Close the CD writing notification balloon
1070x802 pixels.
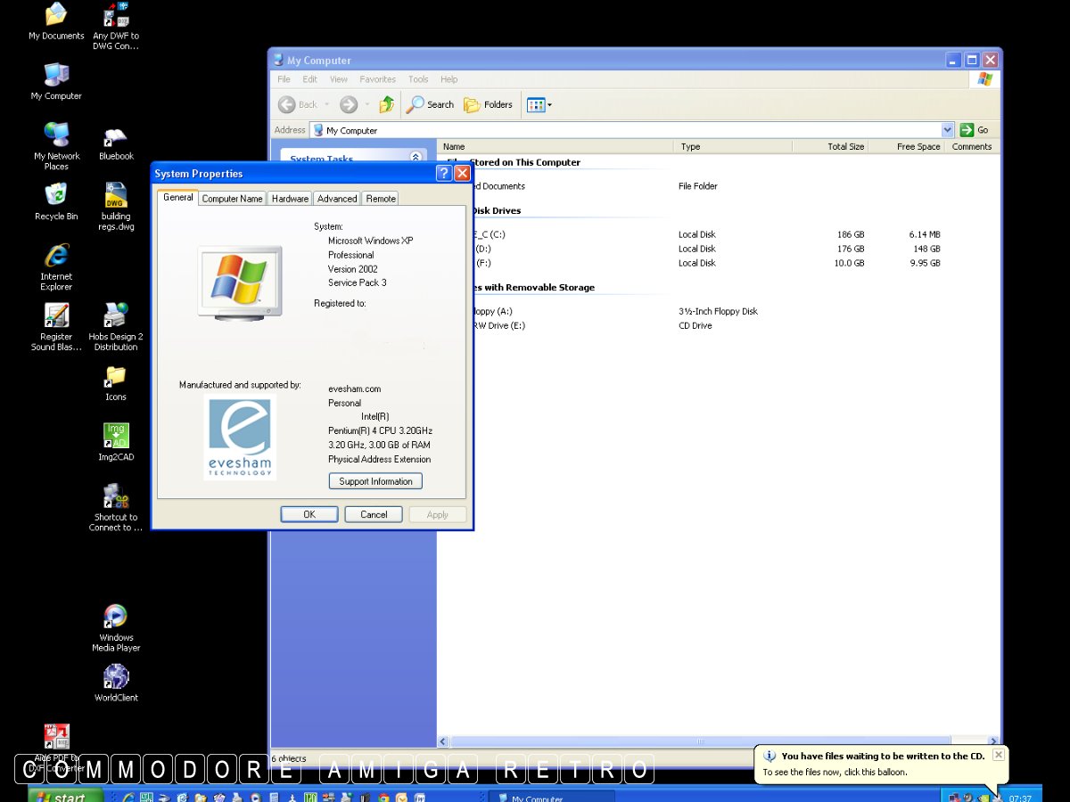(x=998, y=755)
